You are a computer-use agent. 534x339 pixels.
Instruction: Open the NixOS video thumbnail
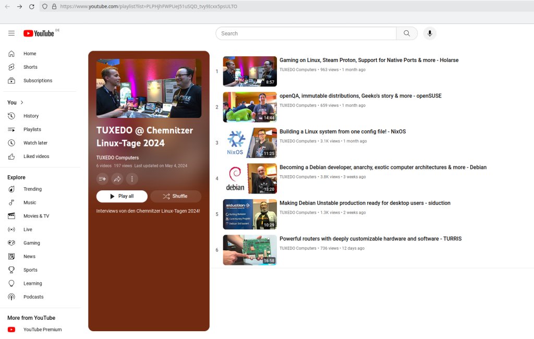250,143
